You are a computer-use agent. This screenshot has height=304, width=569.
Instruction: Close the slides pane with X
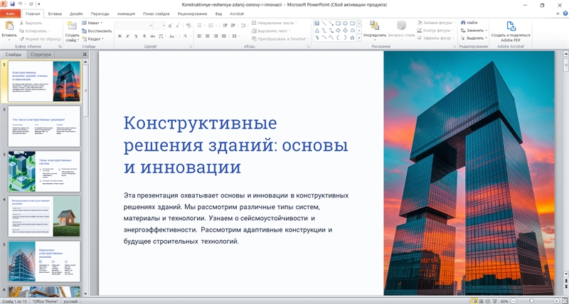85,55
